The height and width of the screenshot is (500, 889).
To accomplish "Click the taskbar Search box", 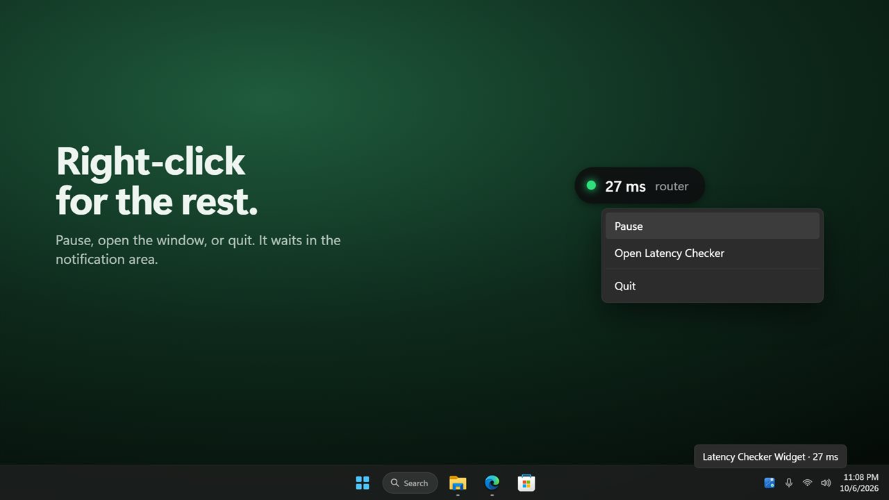I will click(x=410, y=483).
